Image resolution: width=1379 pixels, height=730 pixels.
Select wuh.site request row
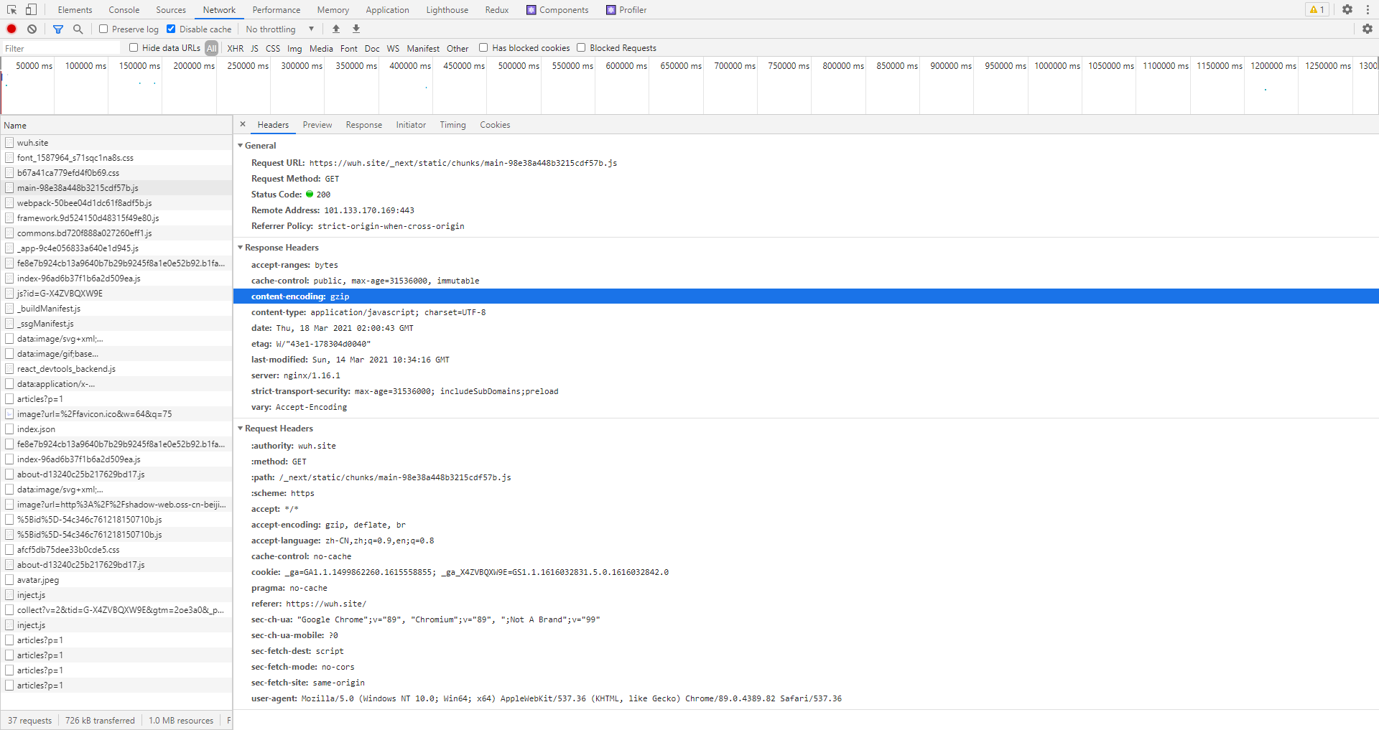click(116, 142)
